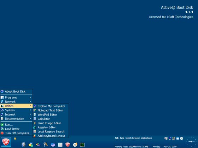Open the keys icon in taskbar
198x148 pixels.
click(x=46, y=144)
